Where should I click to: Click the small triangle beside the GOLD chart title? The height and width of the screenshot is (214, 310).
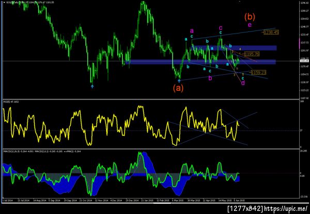(x=4, y=3)
